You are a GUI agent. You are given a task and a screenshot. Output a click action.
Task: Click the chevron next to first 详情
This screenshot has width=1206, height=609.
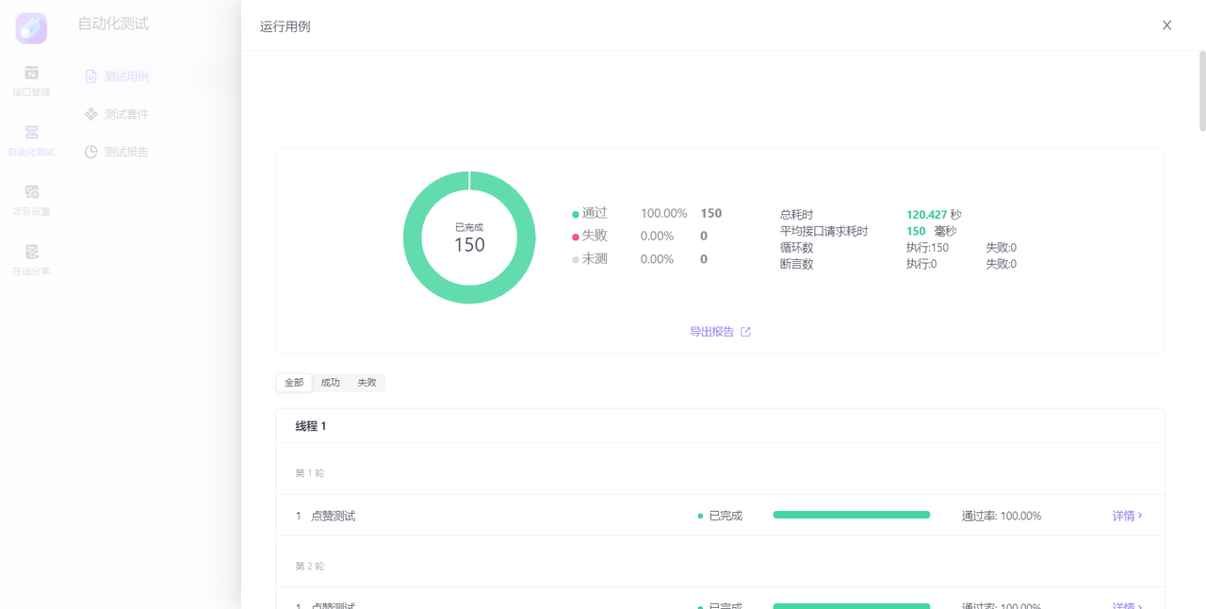[1140, 516]
